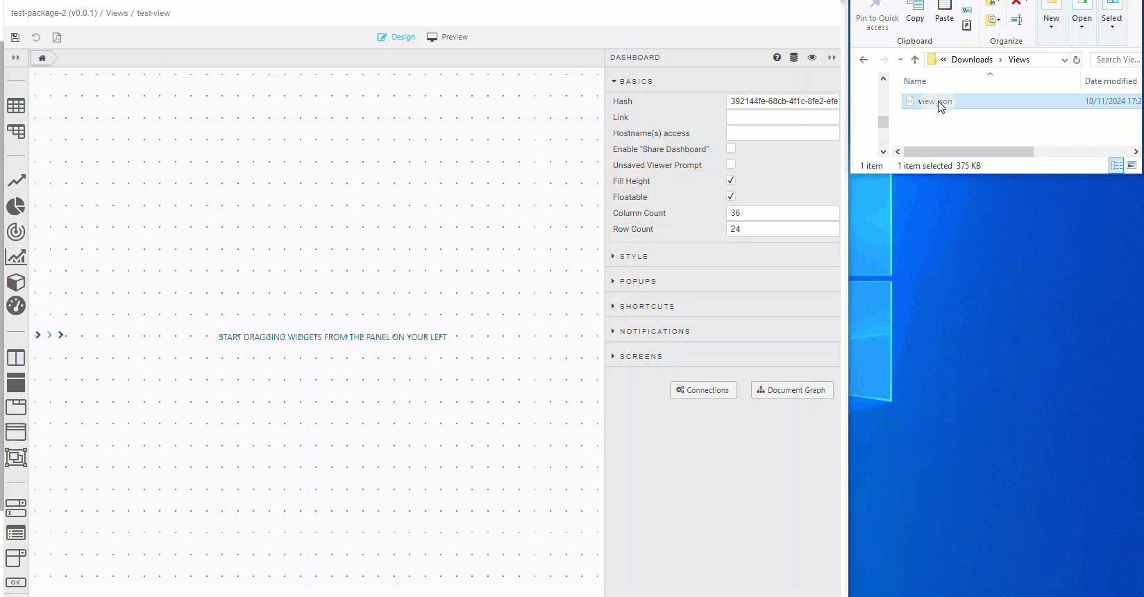The width and height of the screenshot is (1144, 597).
Task: Enable the "Share Dashboard" checkbox
Action: [x=731, y=149]
